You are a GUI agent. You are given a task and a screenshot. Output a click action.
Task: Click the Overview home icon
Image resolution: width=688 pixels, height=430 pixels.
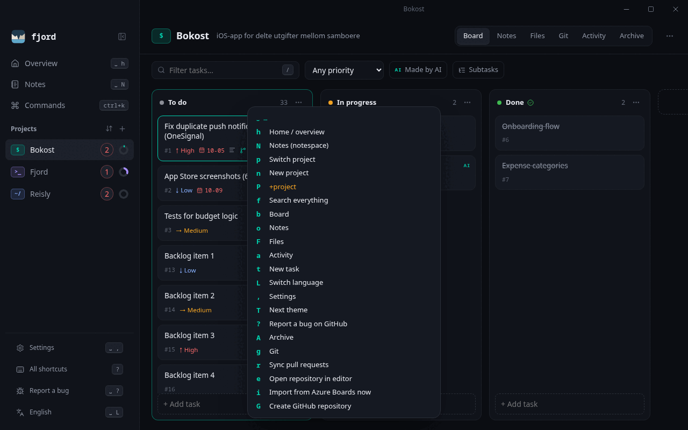coord(15,63)
